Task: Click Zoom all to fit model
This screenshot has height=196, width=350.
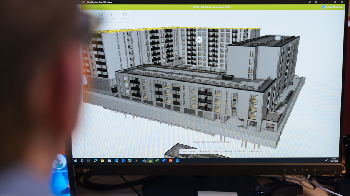Action: [x=240, y=151]
